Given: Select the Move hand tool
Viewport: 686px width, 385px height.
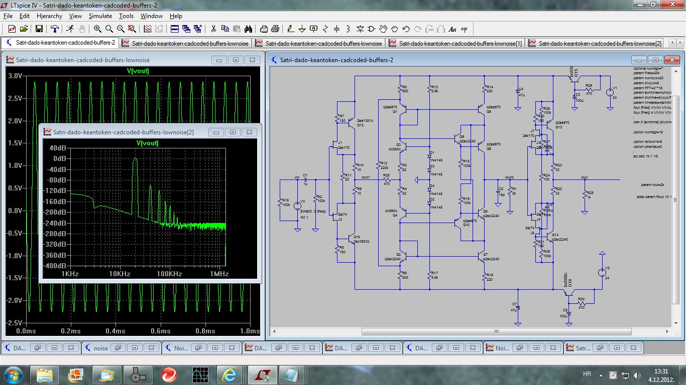Looking at the screenshot, I should [383, 29].
